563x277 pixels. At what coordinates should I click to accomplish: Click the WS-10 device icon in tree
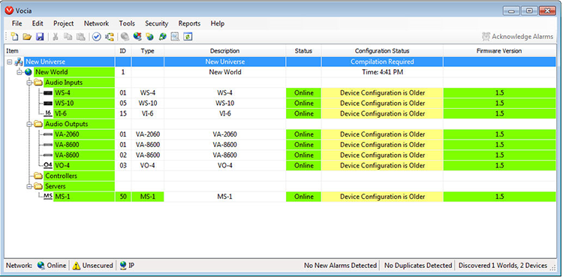point(48,104)
